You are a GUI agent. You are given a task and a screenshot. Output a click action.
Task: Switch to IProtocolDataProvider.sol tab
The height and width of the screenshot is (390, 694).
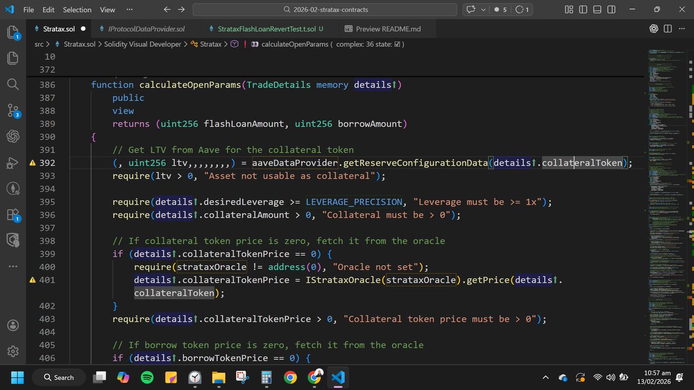point(147,29)
